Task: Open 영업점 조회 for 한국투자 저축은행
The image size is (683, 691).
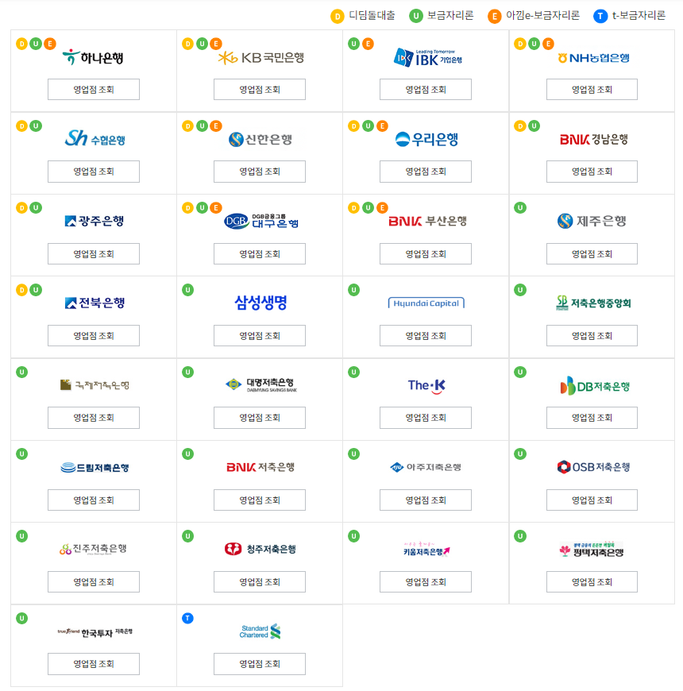Action: tap(94, 664)
